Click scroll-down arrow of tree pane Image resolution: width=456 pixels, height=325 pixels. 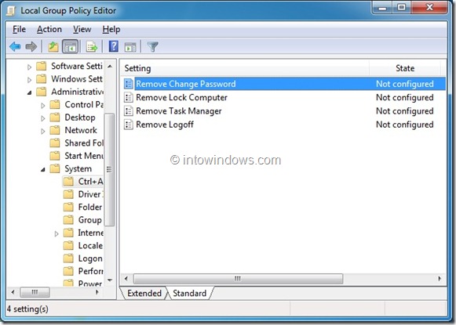coord(110,280)
